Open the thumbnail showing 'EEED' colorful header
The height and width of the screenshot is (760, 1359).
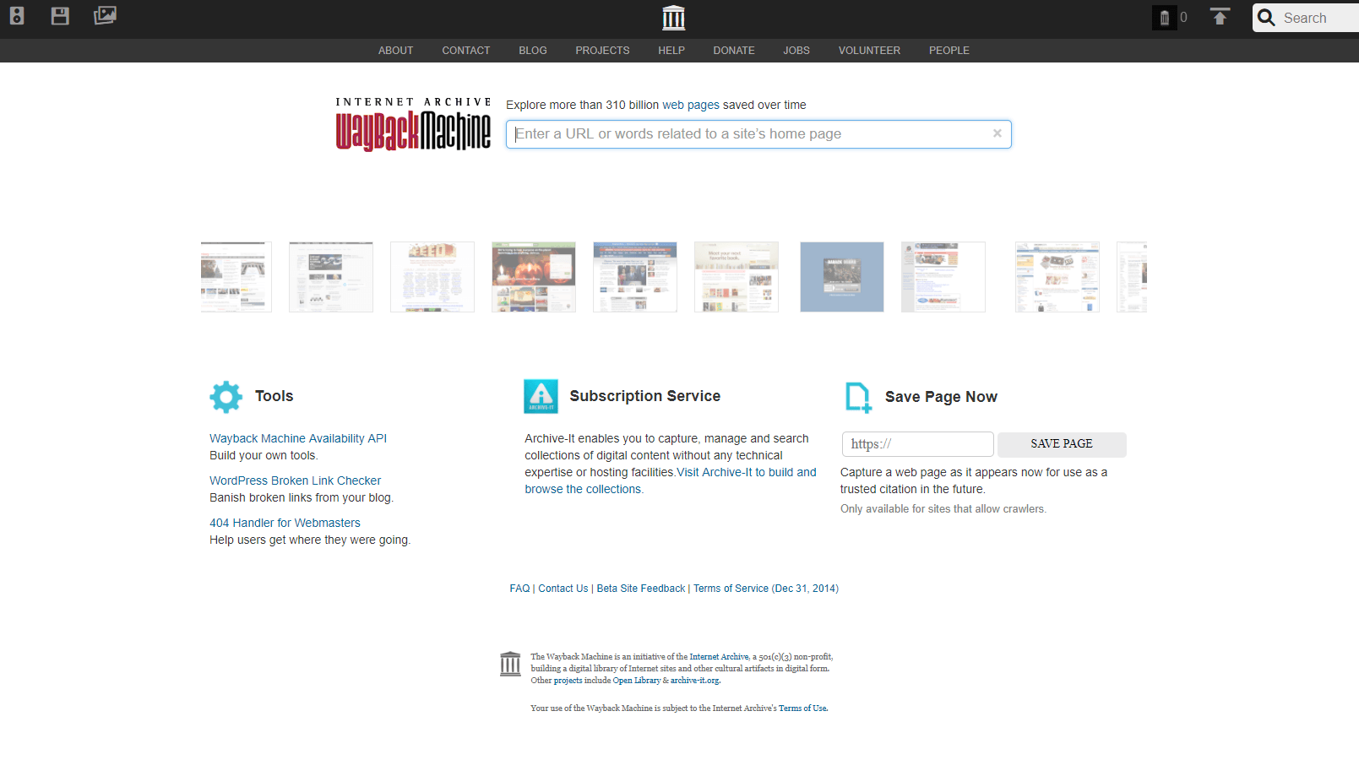[x=432, y=277]
